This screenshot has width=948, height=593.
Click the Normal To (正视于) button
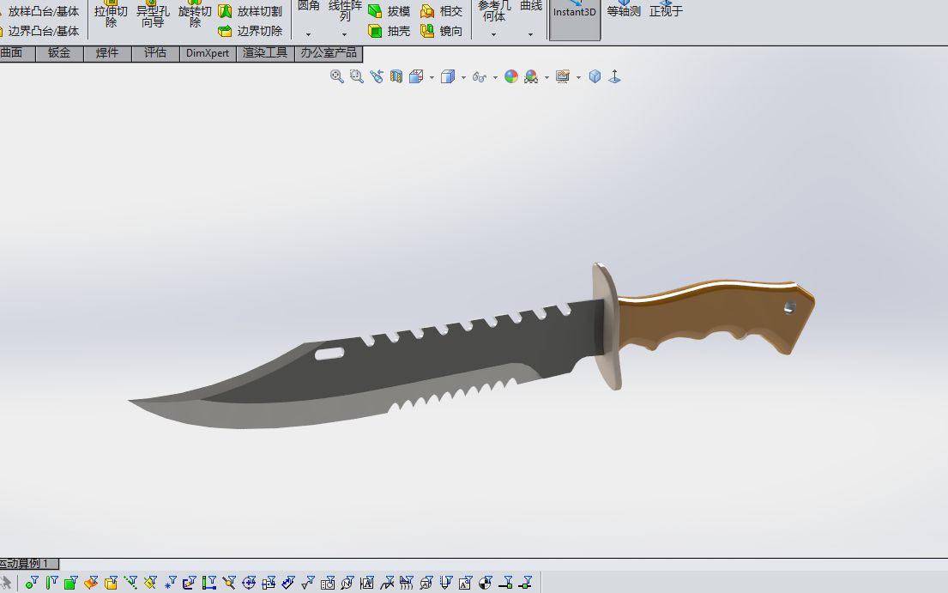tap(666, 11)
